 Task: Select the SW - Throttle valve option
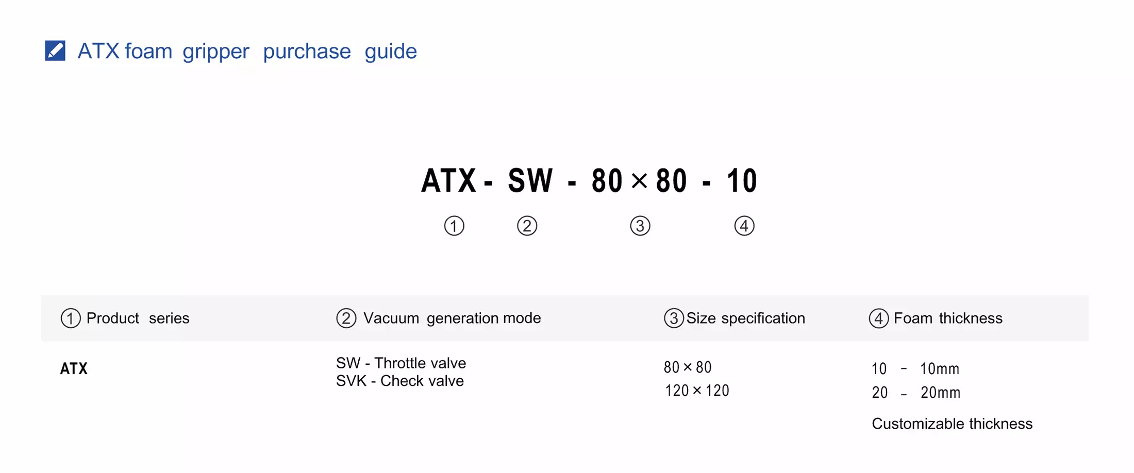tap(401, 363)
